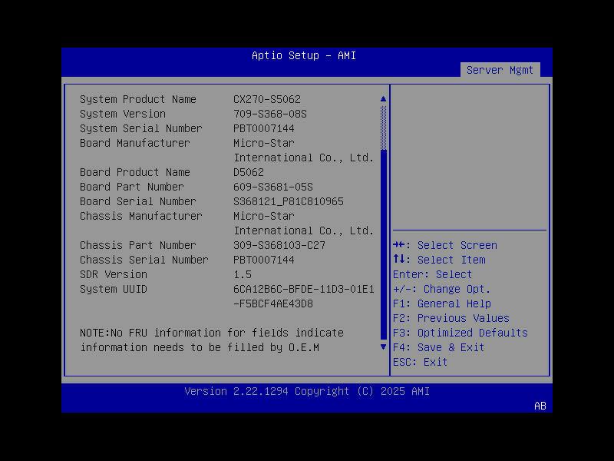Select the Board Serial Number row
This screenshot has width=614, height=461.
point(138,201)
